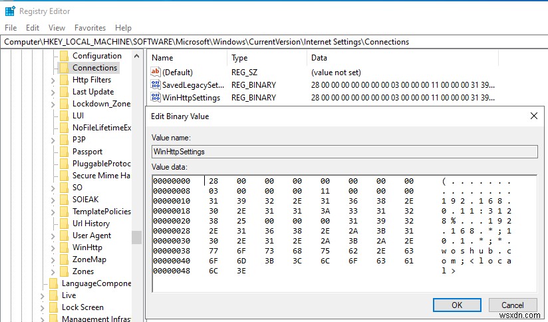Click the Http Filters folder icon

65,80
